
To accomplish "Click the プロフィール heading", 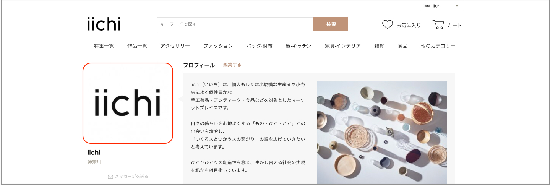I will pyautogui.click(x=199, y=65).
